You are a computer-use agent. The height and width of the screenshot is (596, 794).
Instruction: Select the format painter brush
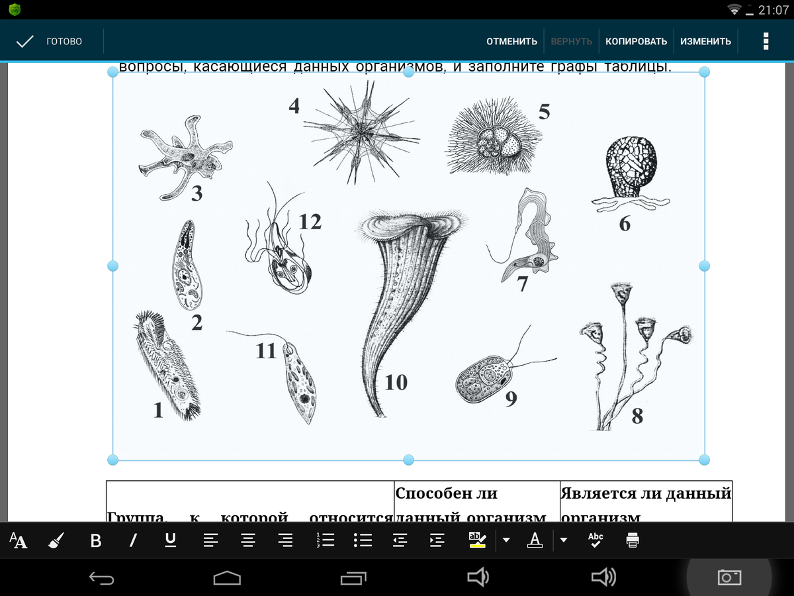click(56, 540)
